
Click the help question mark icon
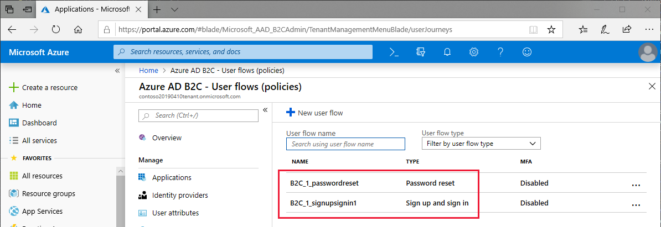click(500, 52)
